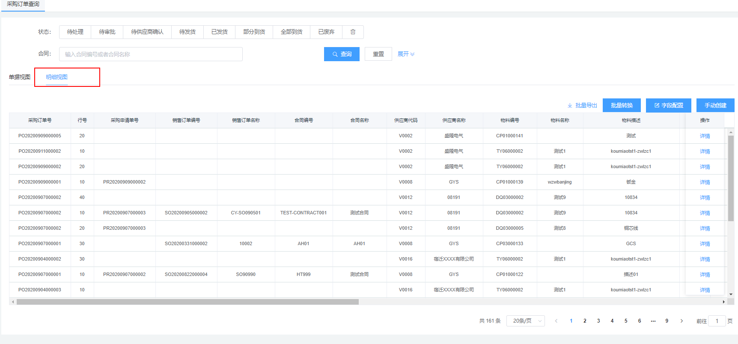Focus the 合同 contract search input
The width and height of the screenshot is (738, 344).
coord(151,54)
